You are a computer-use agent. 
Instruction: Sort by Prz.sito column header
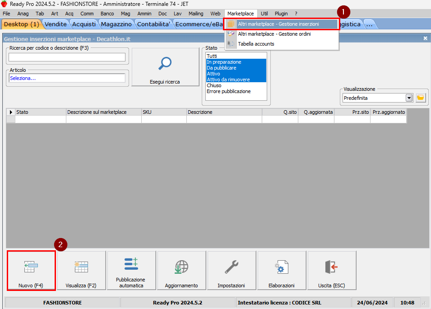[x=352, y=112]
